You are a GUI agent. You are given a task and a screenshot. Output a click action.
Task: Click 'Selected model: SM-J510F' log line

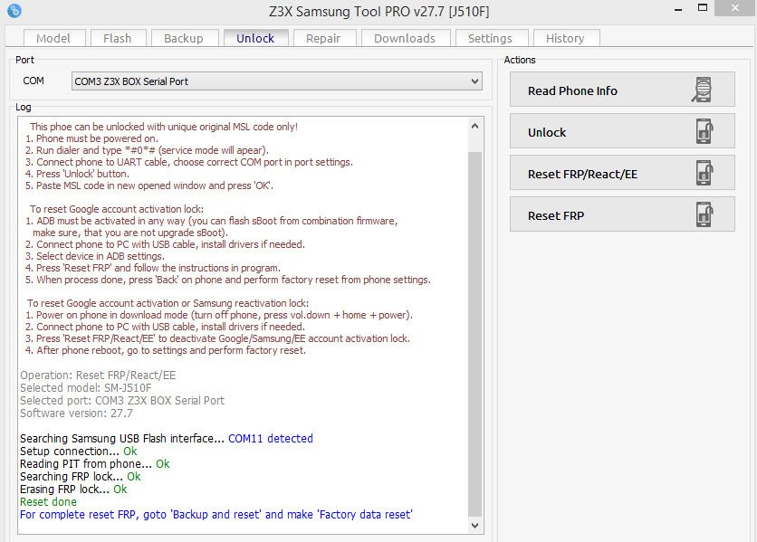click(x=86, y=387)
